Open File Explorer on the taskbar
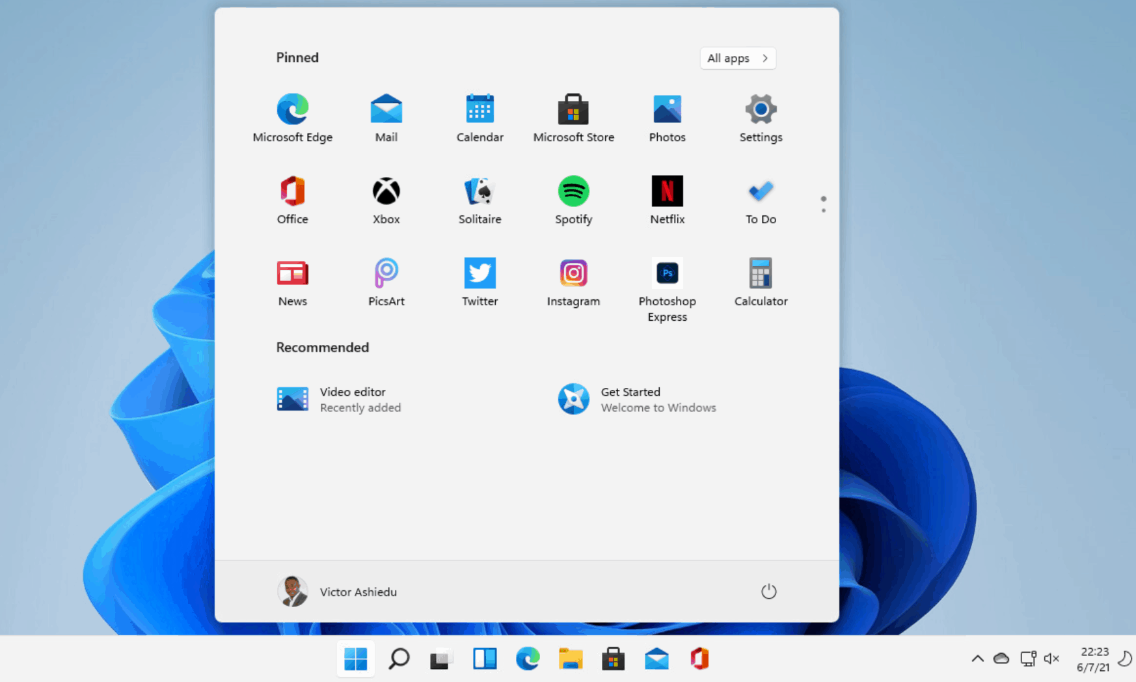 (x=571, y=659)
